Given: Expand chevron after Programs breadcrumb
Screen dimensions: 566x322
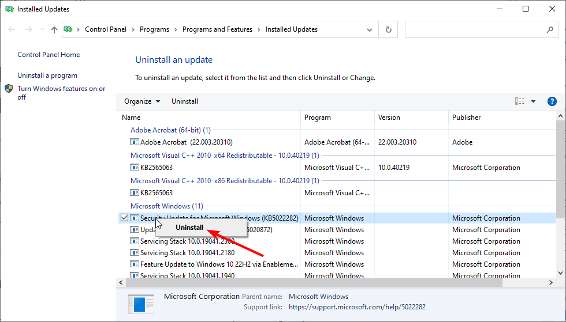Looking at the screenshot, I should 176,29.
